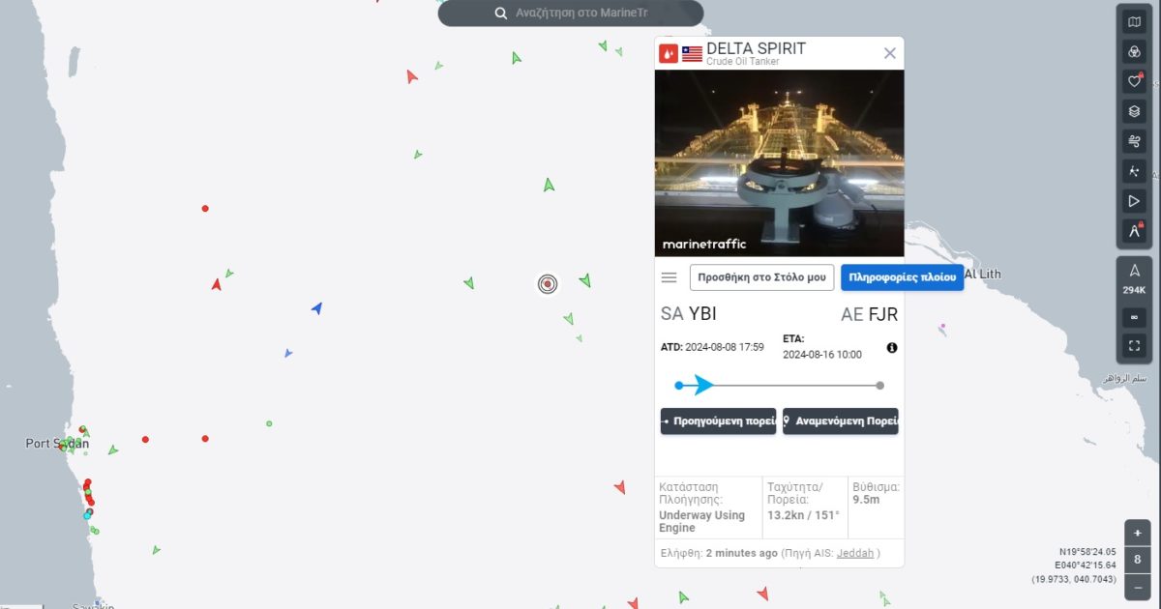
Task: Select the green hollow circle vessel marker
Action: (269, 423)
